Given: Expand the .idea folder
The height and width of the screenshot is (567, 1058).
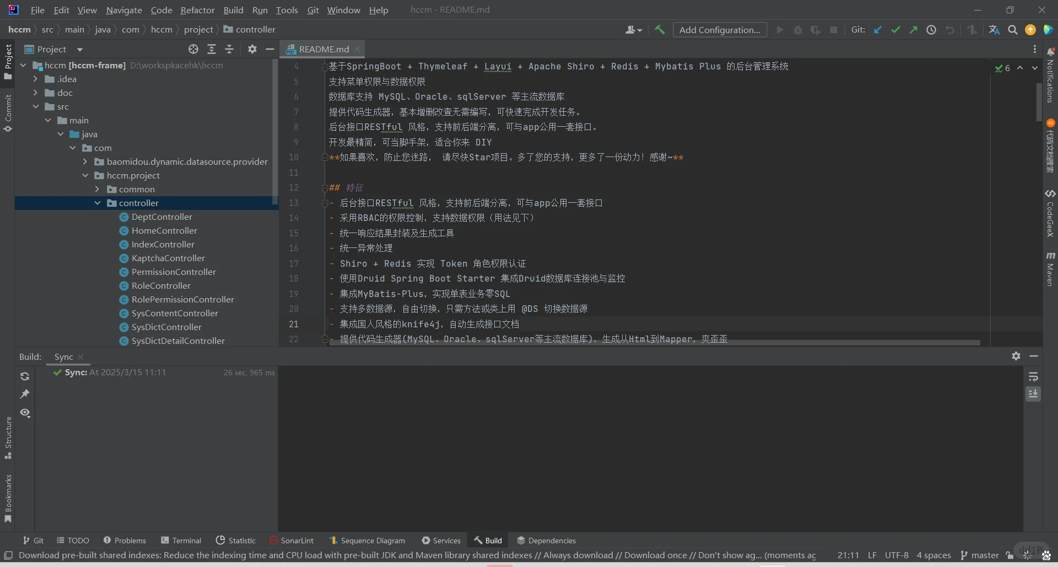Looking at the screenshot, I should 35,79.
